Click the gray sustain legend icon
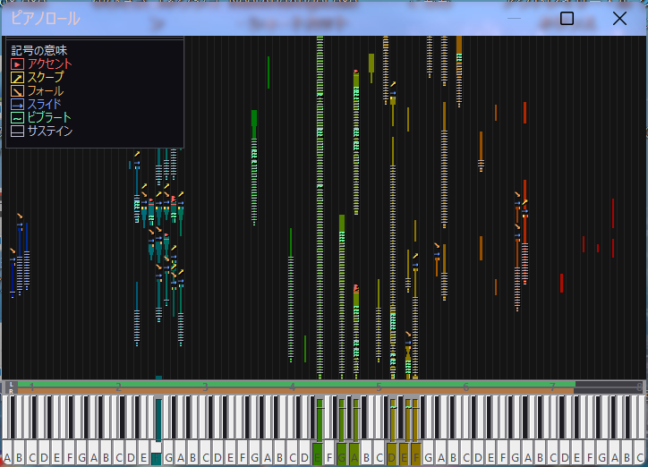The width and height of the screenshot is (648, 467). click(17, 131)
